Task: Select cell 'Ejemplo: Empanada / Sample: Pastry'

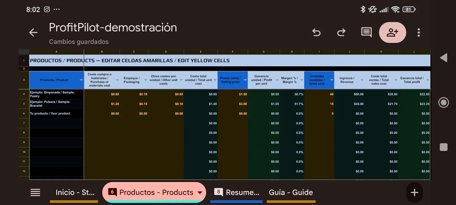Action: point(56,94)
